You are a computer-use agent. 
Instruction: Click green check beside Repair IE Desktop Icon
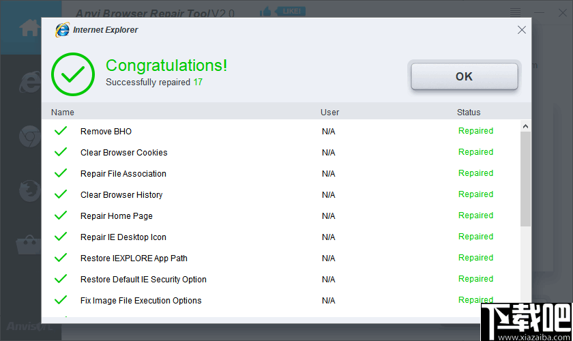(61, 237)
